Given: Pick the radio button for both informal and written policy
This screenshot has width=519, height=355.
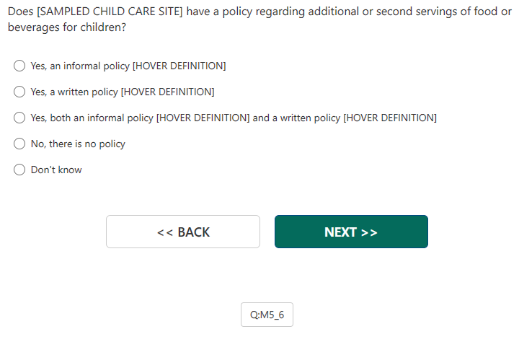Looking at the screenshot, I should pos(20,118).
